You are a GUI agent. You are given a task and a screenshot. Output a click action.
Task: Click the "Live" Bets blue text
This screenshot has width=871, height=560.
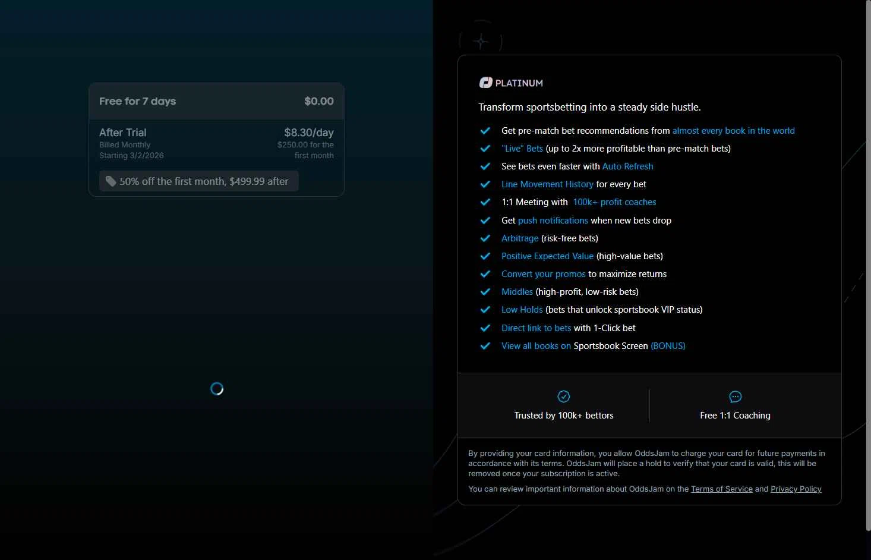click(522, 149)
